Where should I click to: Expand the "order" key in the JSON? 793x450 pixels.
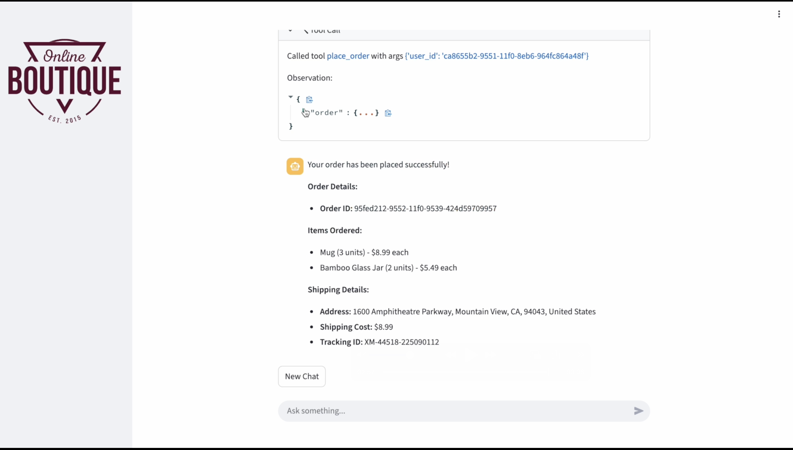point(326,113)
